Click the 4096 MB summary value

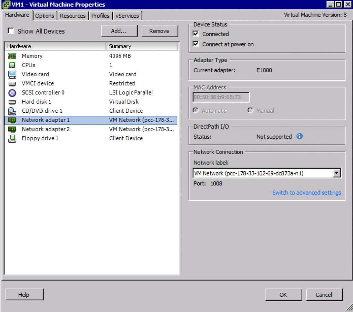(x=120, y=56)
